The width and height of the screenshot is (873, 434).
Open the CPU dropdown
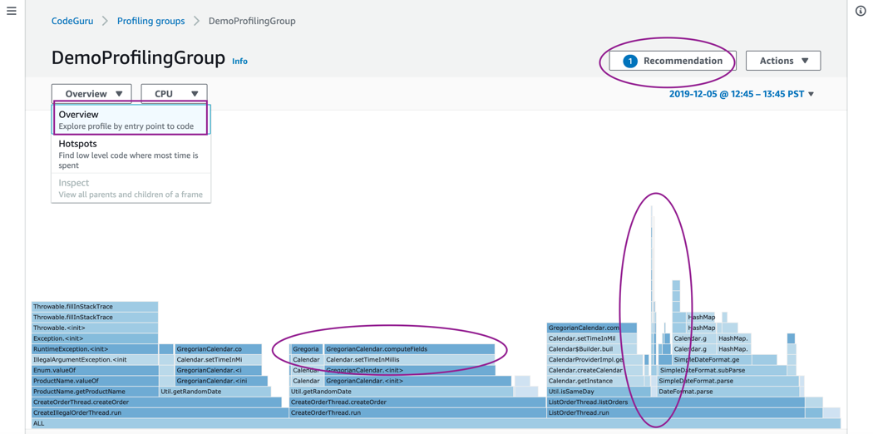pos(175,93)
